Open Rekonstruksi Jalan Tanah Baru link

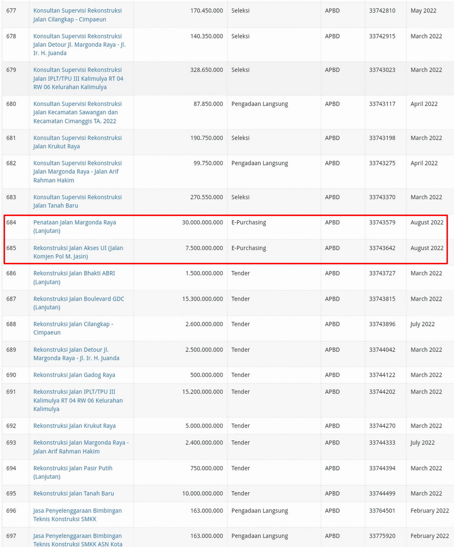[73, 494]
